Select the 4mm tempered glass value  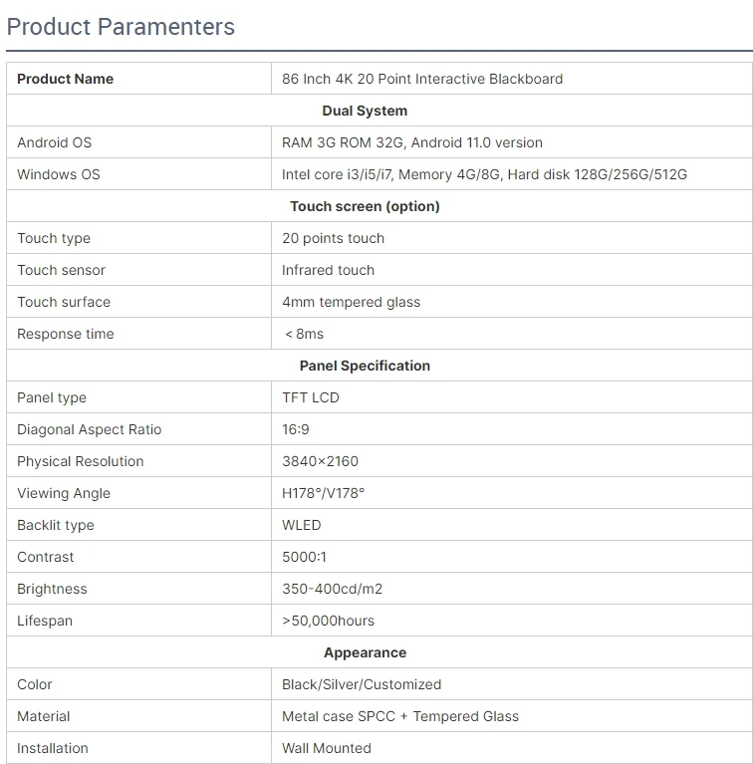(x=351, y=302)
